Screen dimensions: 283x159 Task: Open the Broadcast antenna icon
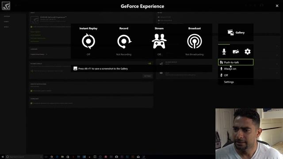point(195,41)
